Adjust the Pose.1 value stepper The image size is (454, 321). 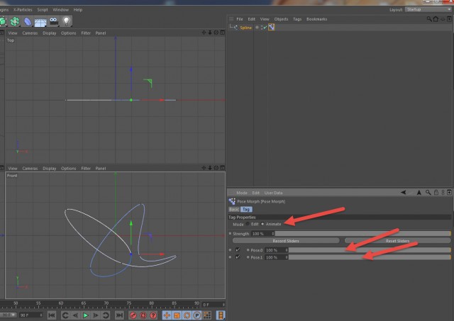coord(287,257)
